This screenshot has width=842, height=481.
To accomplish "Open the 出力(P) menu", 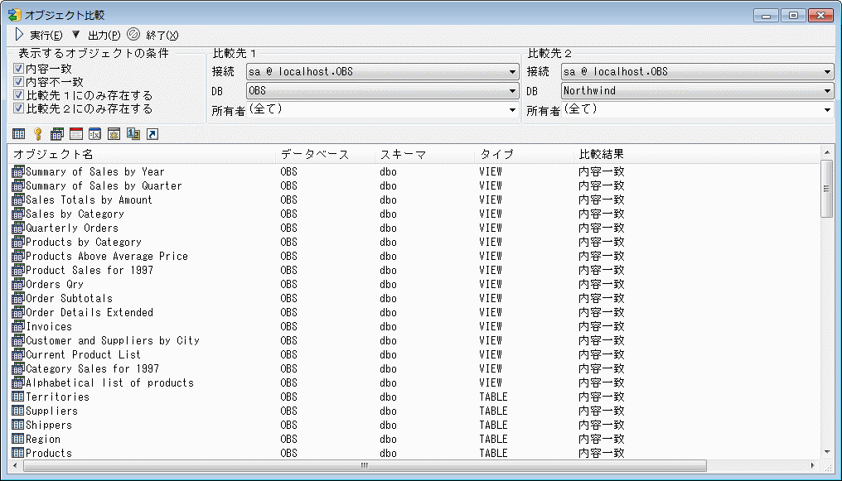I will pos(96,36).
